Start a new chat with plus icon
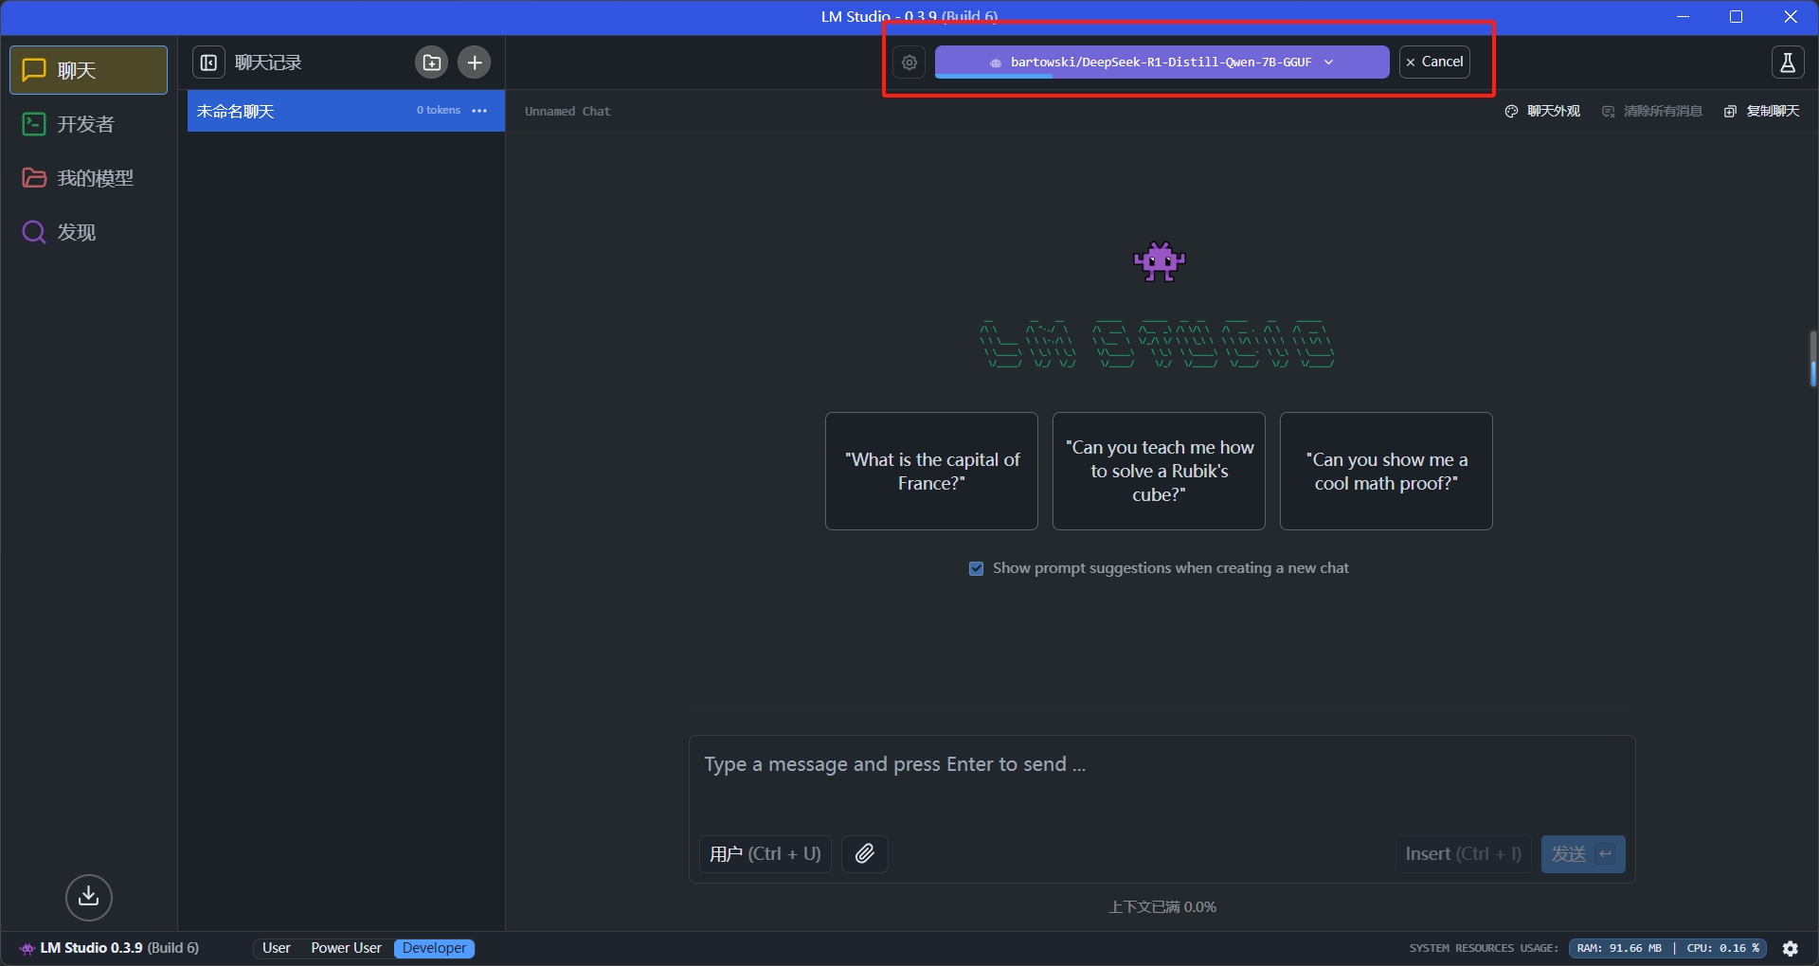Image resolution: width=1819 pixels, height=966 pixels. [x=475, y=63]
